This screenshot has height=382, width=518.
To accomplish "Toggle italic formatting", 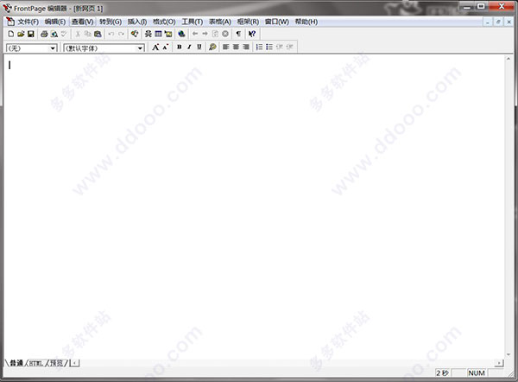I will (x=189, y=47).
